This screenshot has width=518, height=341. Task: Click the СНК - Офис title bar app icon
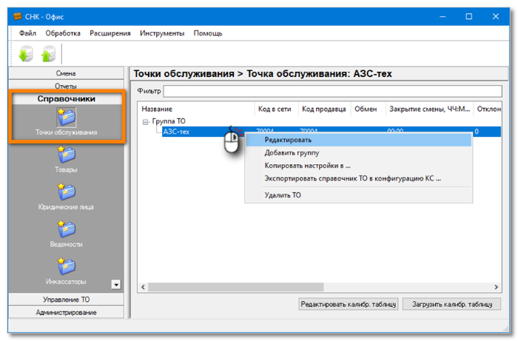(17, 16)
